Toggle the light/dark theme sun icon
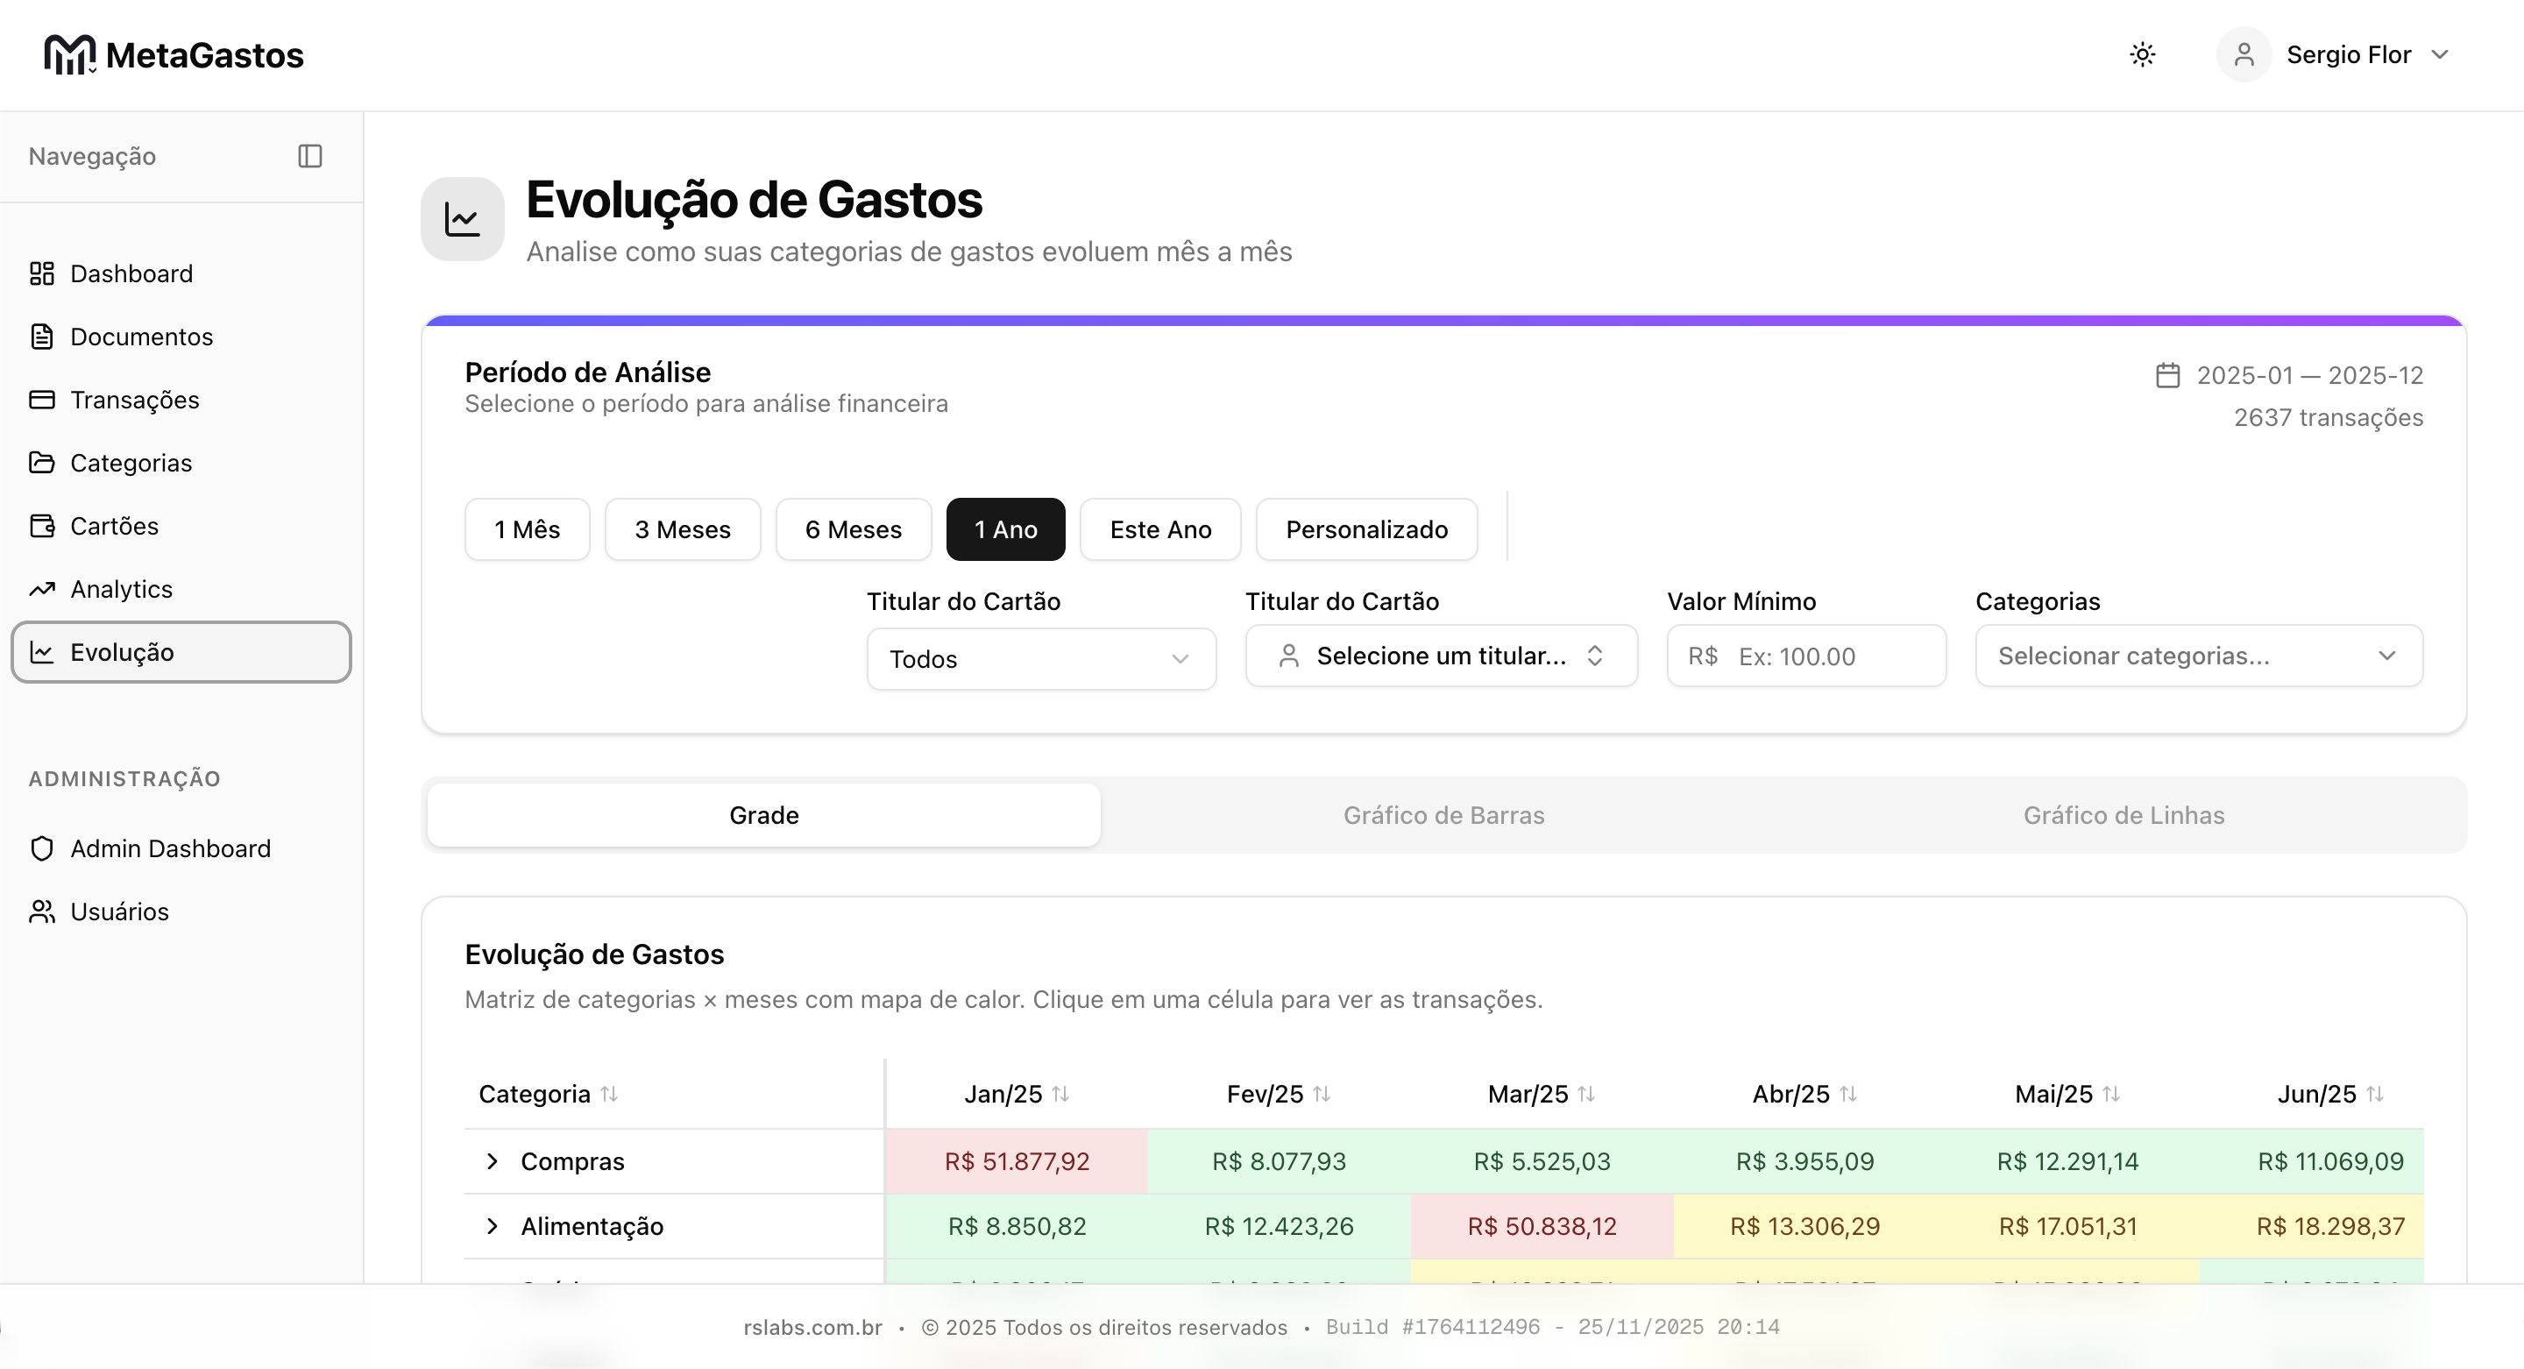2524x1369 pixels. [2142, 55]
